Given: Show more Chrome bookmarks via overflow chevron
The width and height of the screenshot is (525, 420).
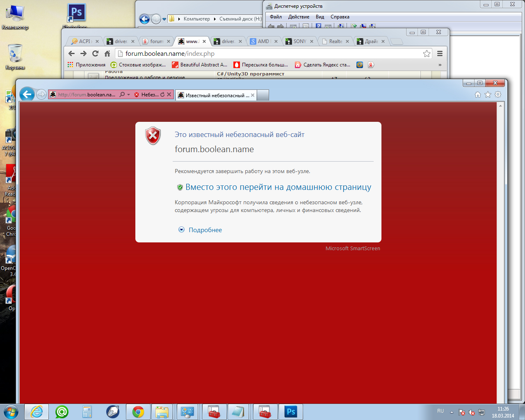Looking at the screenshot, I should coord(440,65).
